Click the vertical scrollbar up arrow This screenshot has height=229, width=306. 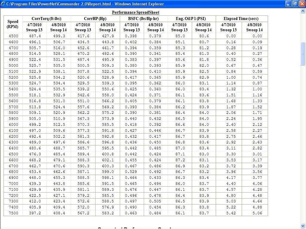pyautogui.click(x=303, y=10)
